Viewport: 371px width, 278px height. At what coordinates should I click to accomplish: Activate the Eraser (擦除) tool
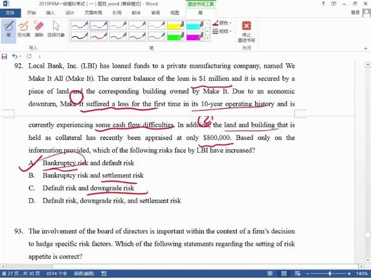(x=39, y=29)
